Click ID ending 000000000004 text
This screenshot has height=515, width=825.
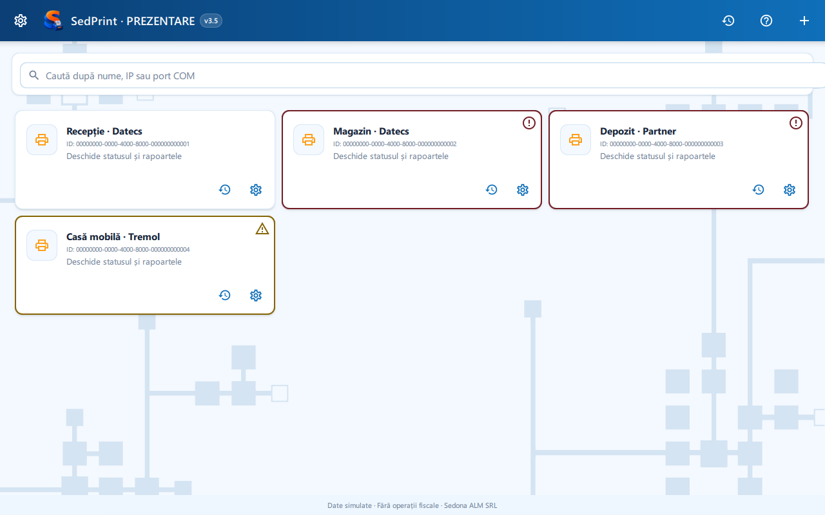[x=128, y=250]
